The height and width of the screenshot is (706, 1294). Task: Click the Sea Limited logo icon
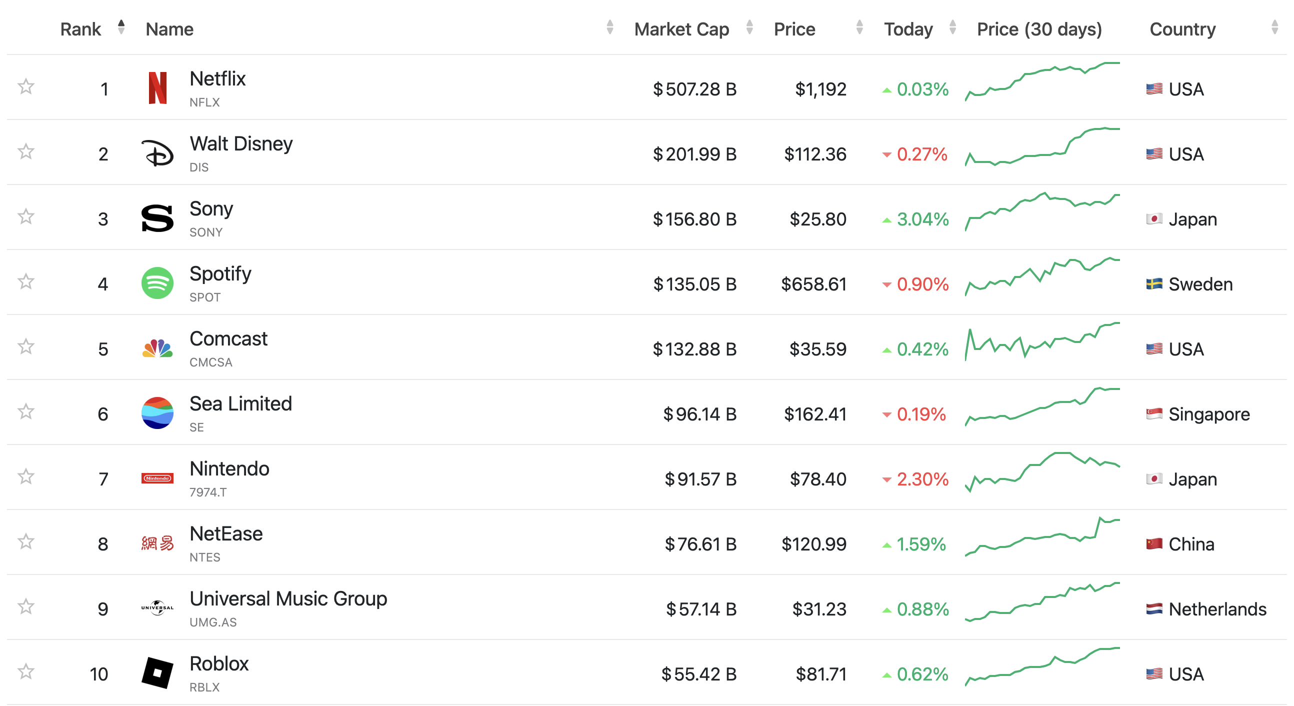coord(157,413)
